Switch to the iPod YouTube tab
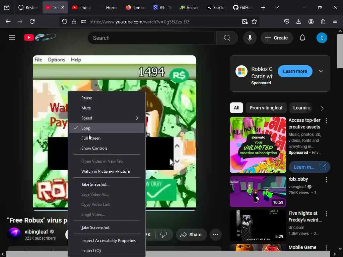This screenshot has width=343, height=257. pyautogui.click(x=82, y=7)
